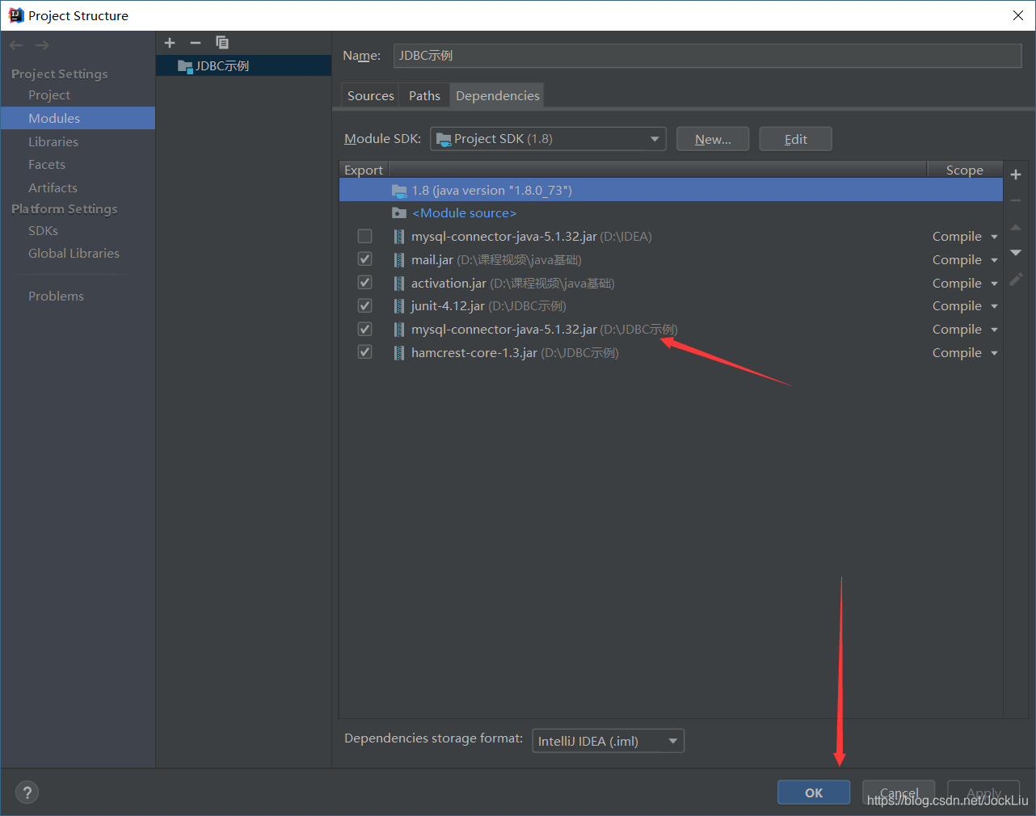Toggle export for mysql-connector jar in D:\JDBC示例

(x=365, y=330)
